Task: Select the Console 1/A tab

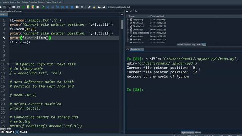Action: pyautogui.click(x=137, y=49)
